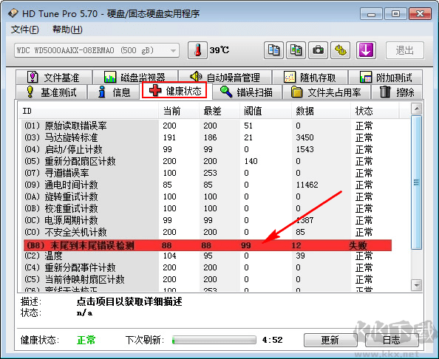Click data value 3450 in spin-up row

click(x=305, y=137)
